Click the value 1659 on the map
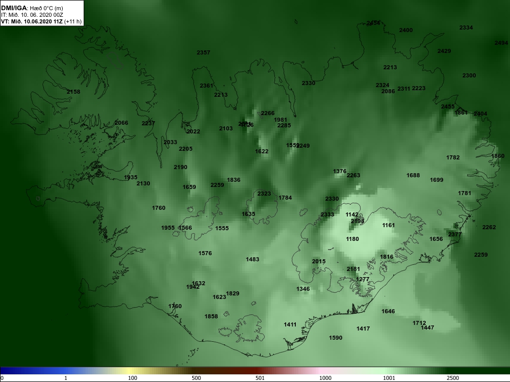The width and height of the screenshot is (510, 382). [x=189, y=187]
